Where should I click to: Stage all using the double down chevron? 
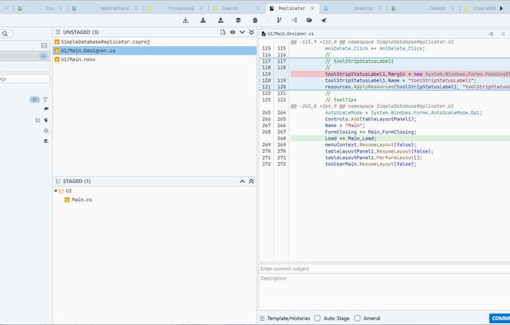point(252,32)
